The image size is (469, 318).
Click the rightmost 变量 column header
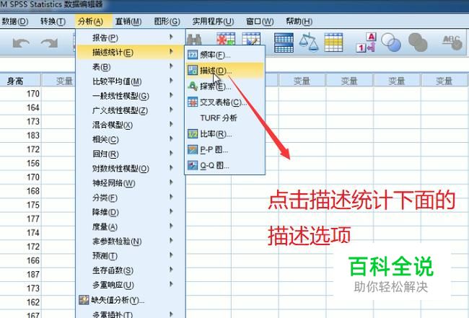444,81
